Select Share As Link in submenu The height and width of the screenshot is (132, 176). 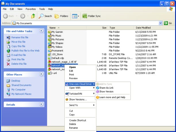pos(106,88)
